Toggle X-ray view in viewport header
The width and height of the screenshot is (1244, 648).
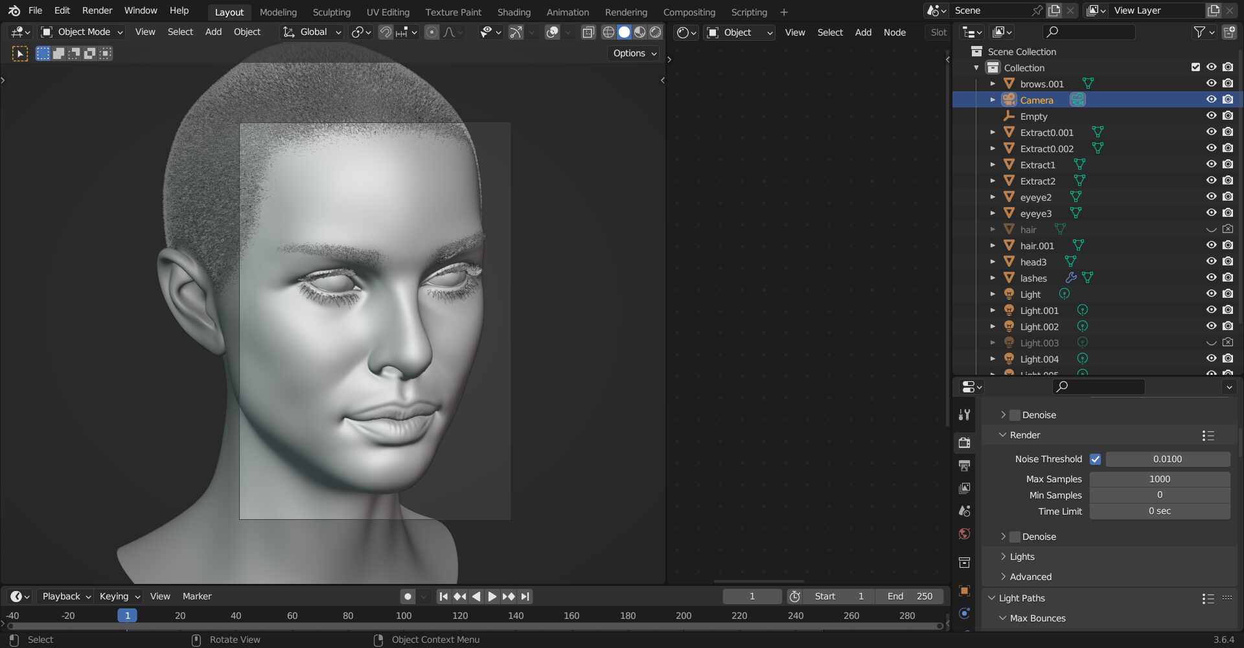pyautogui.click(x=588, y=32)
